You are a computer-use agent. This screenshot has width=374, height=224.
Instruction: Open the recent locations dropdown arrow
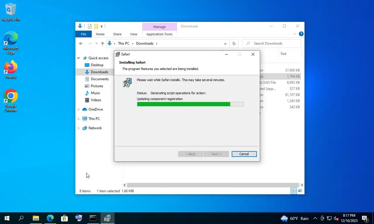[96, 43]
